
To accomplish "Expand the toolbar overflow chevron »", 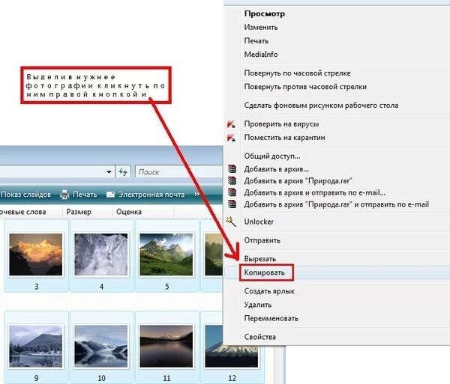I will pos(196,195).
